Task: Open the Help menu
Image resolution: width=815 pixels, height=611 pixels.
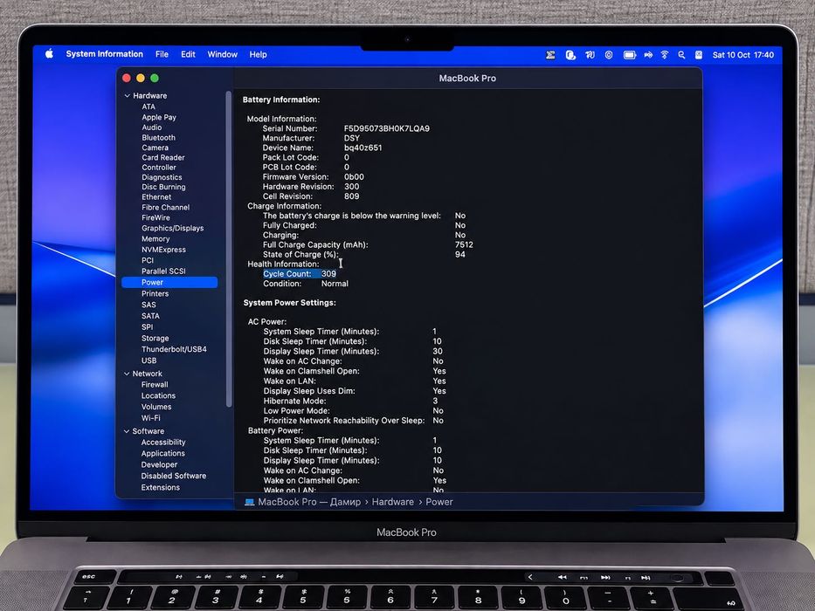Action: tap(258, 54)
